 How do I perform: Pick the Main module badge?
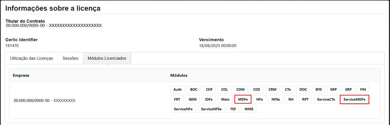(225, 99)
